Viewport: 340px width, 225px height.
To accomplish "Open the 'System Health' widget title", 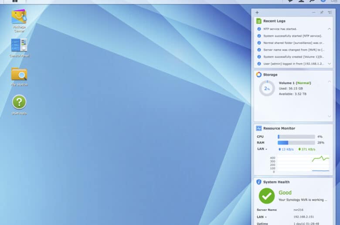I will (276, 182).
